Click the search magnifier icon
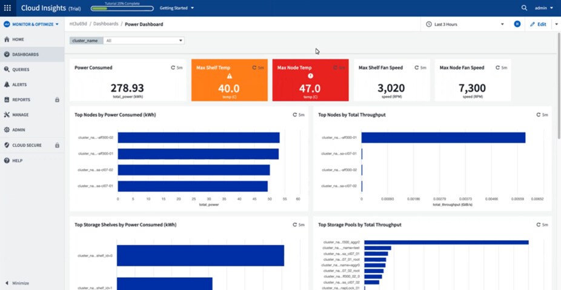This screenshot has width=561, height=290. (x=524, y=8)
